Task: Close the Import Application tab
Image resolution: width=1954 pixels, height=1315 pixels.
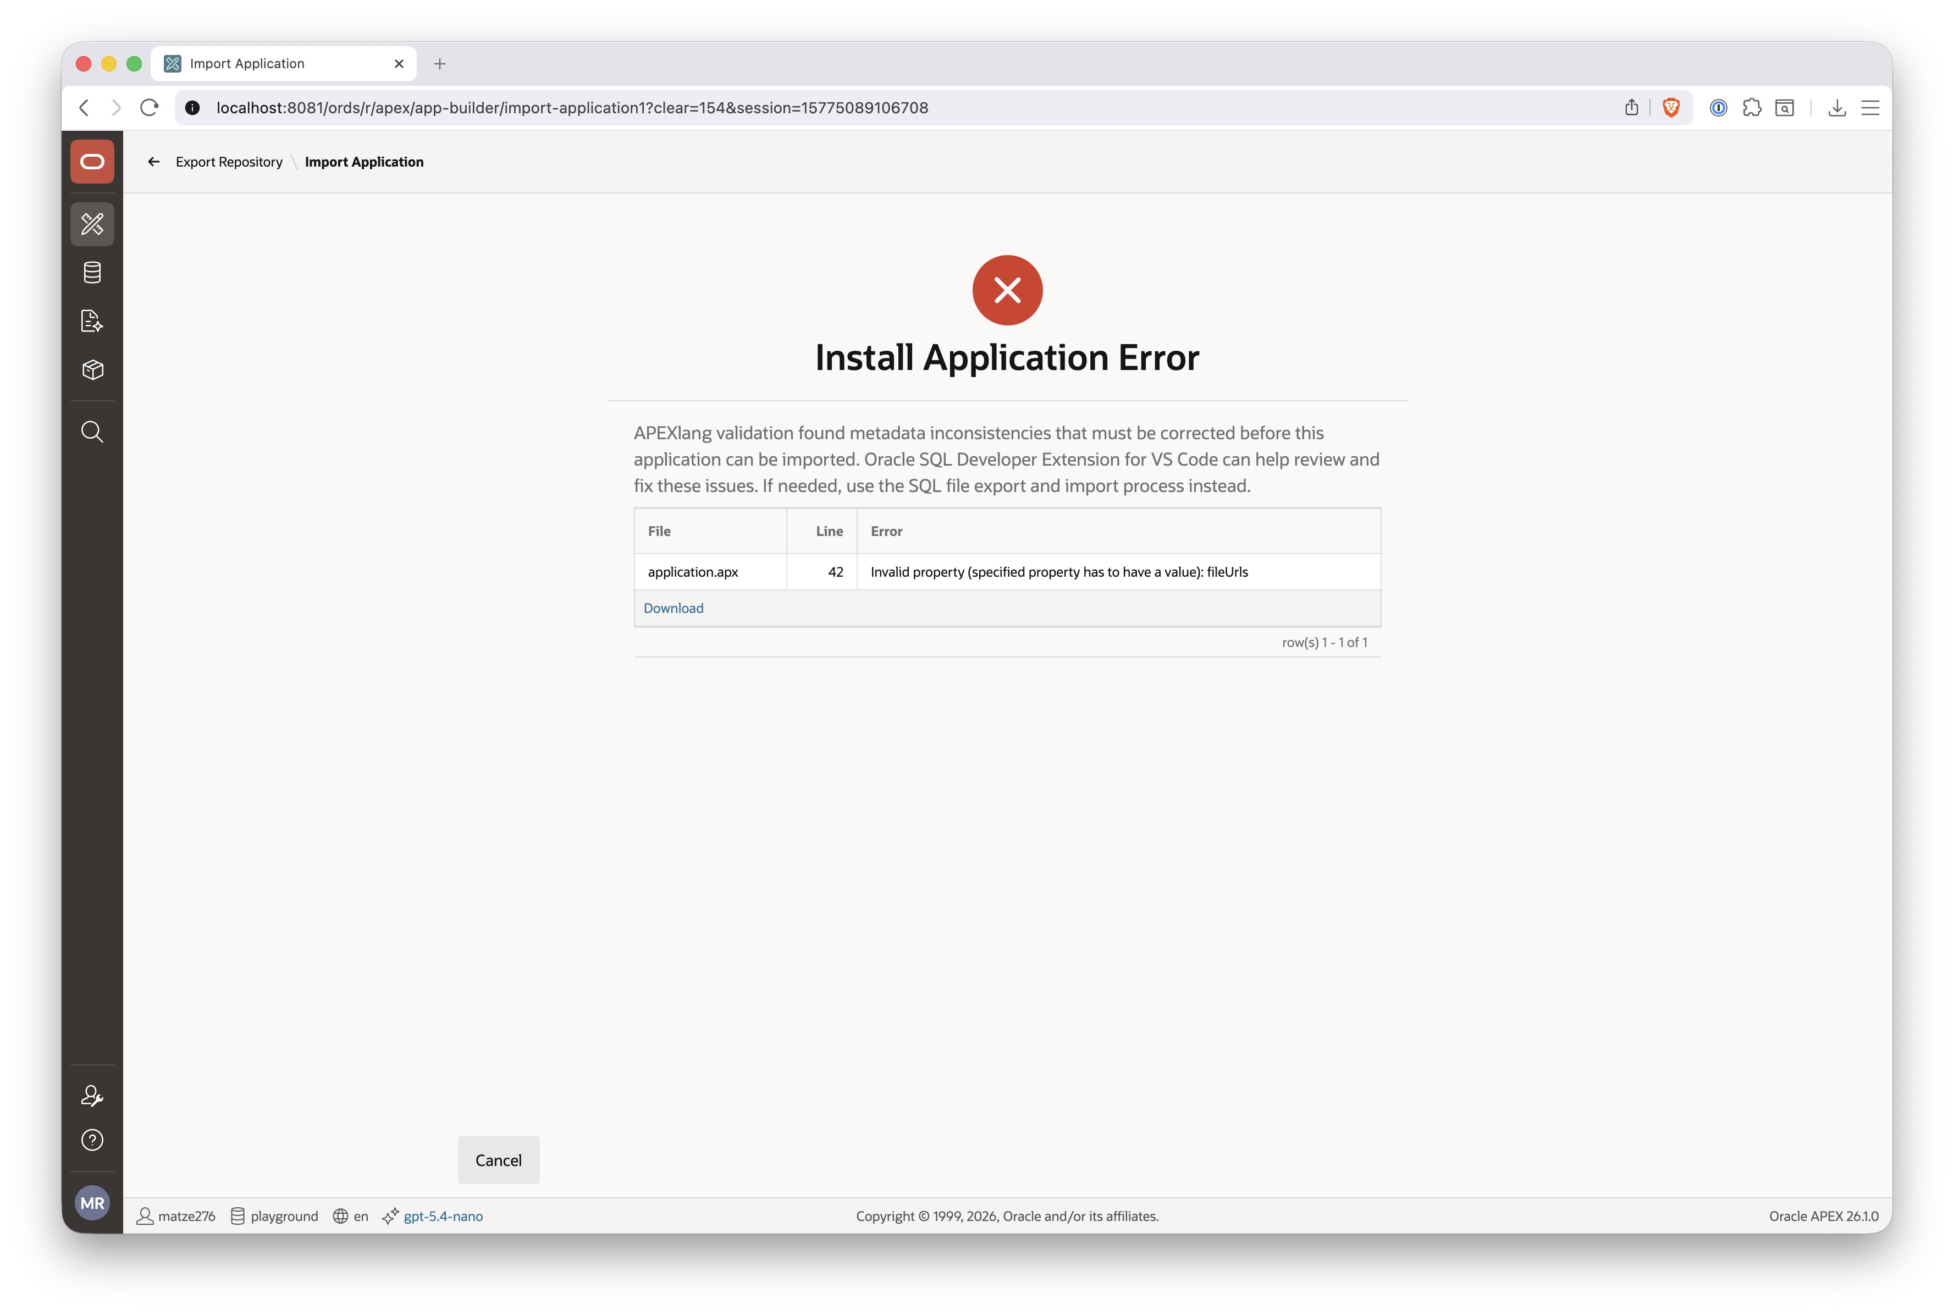Action: coord(399,64)
